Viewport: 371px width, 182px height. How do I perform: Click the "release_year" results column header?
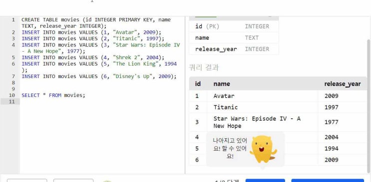343,84
